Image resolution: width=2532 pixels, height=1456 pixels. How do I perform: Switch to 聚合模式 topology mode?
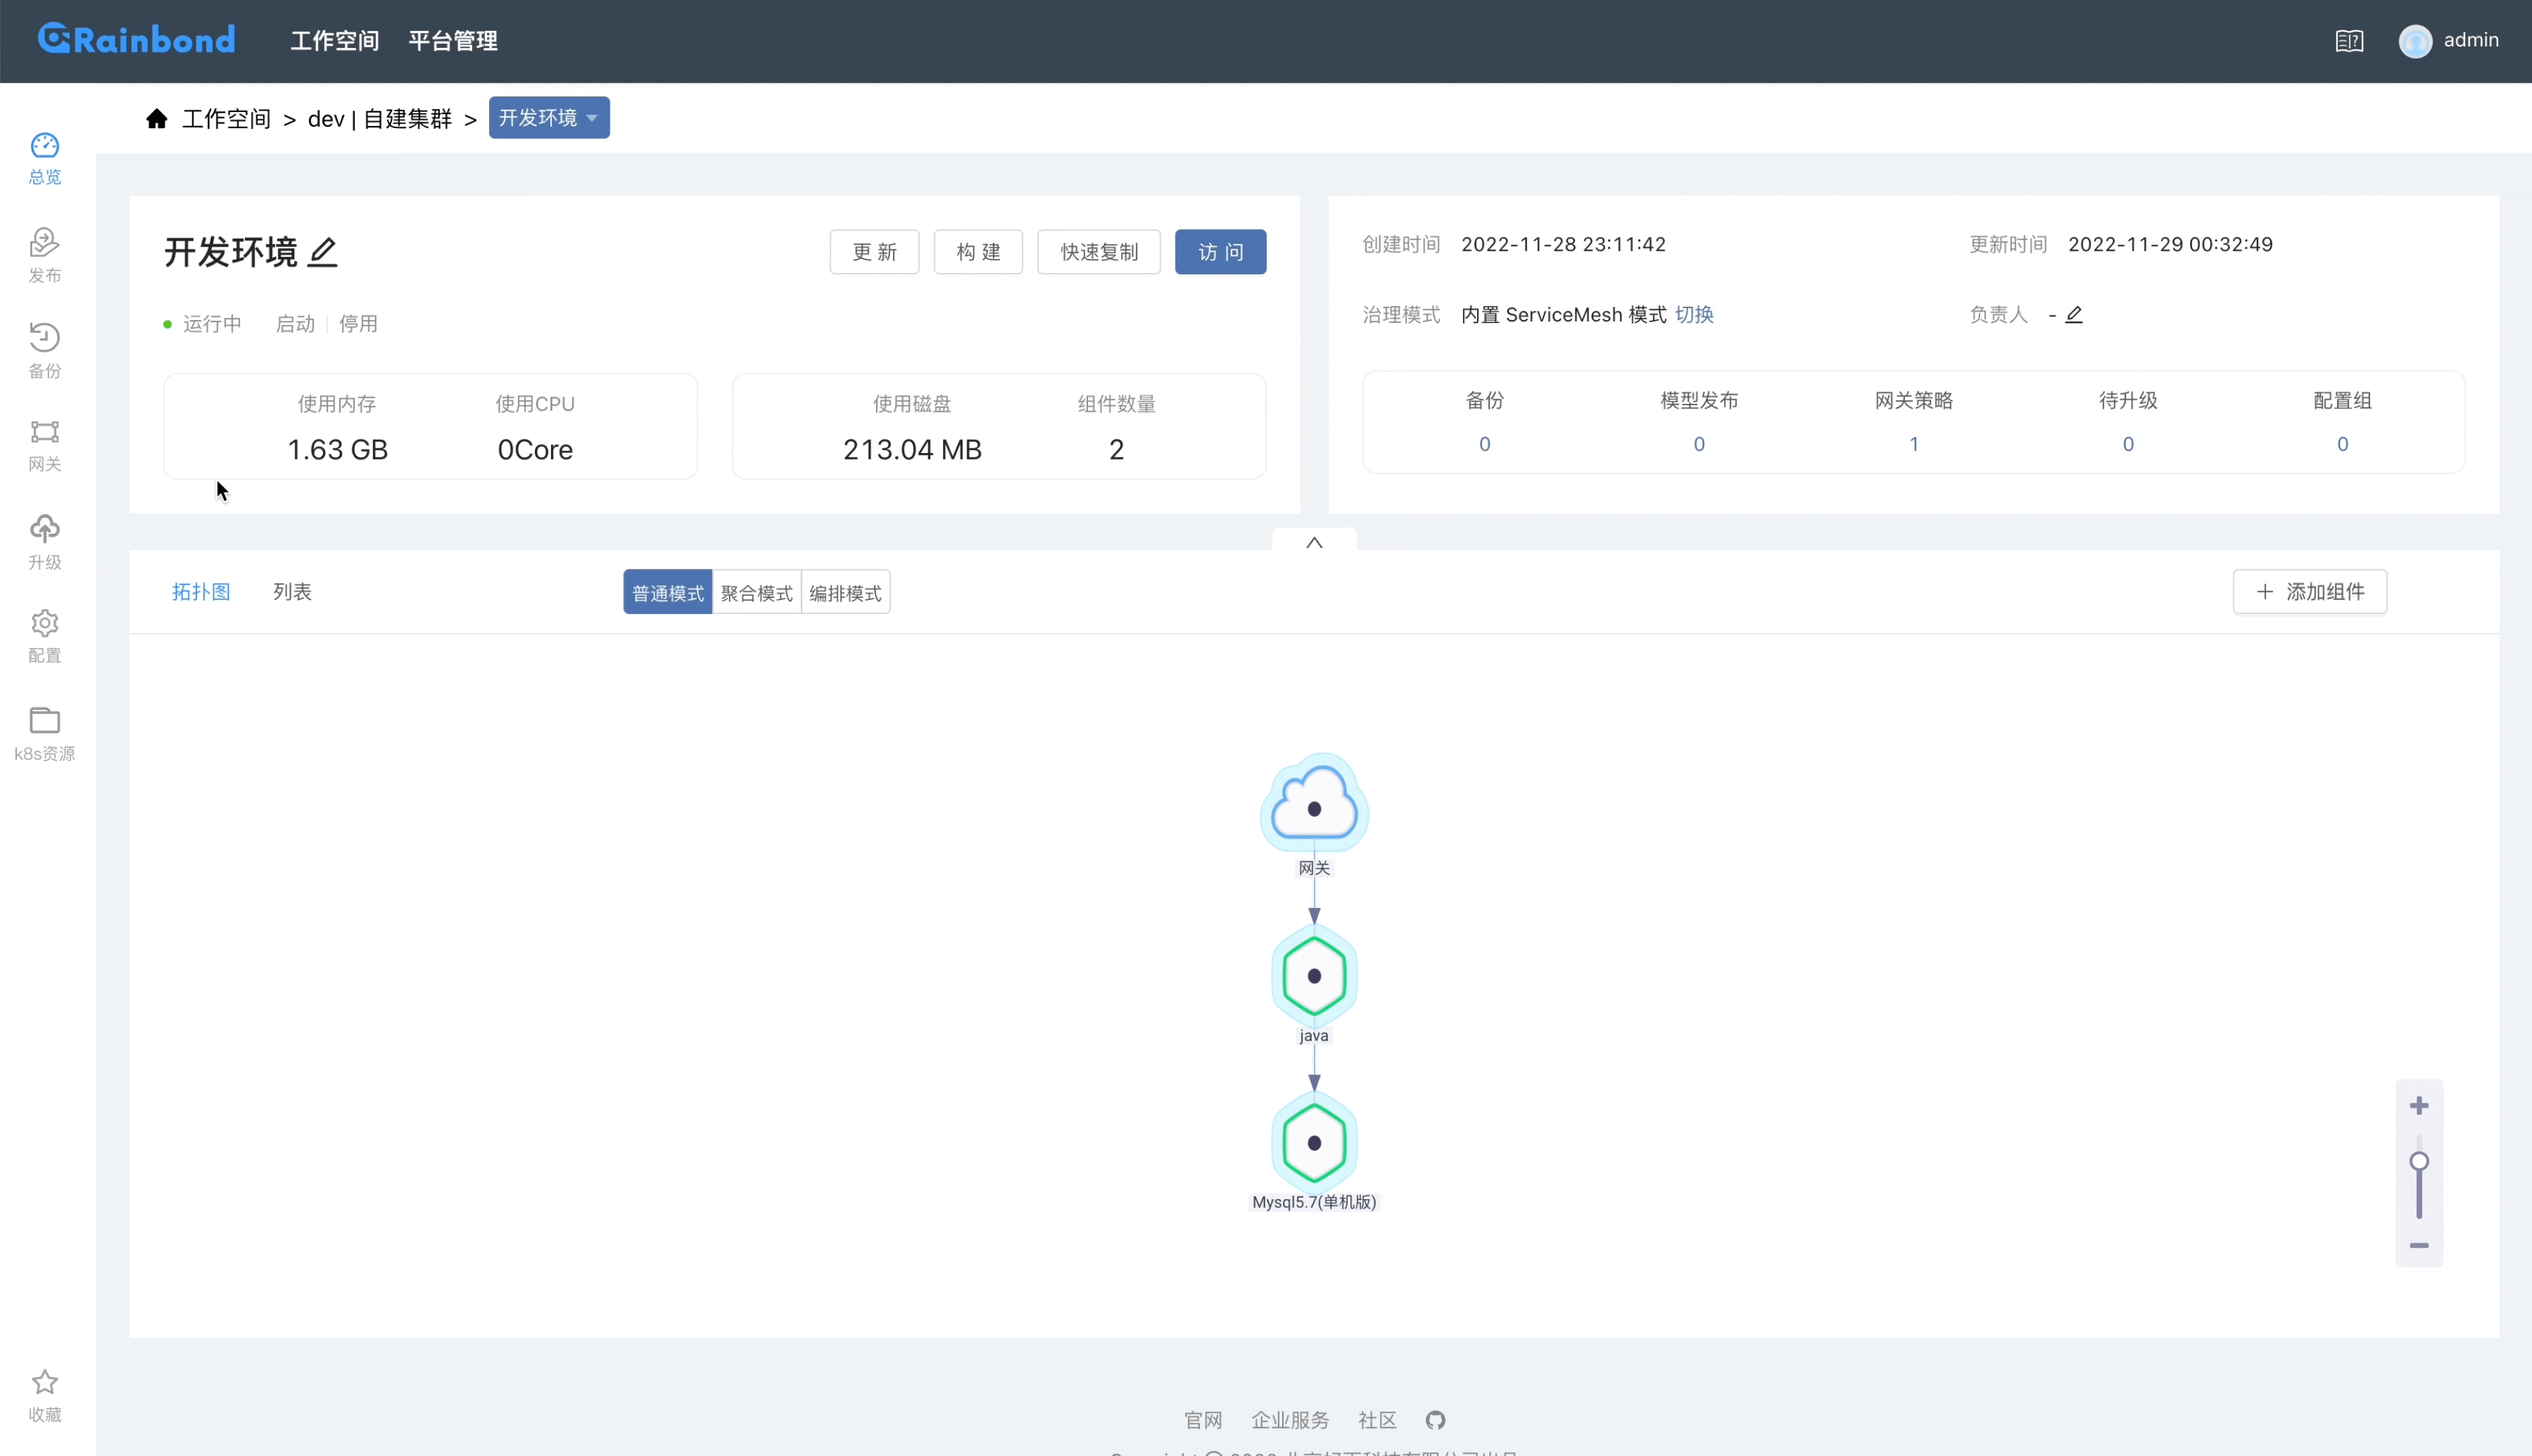tap(756, 593)
